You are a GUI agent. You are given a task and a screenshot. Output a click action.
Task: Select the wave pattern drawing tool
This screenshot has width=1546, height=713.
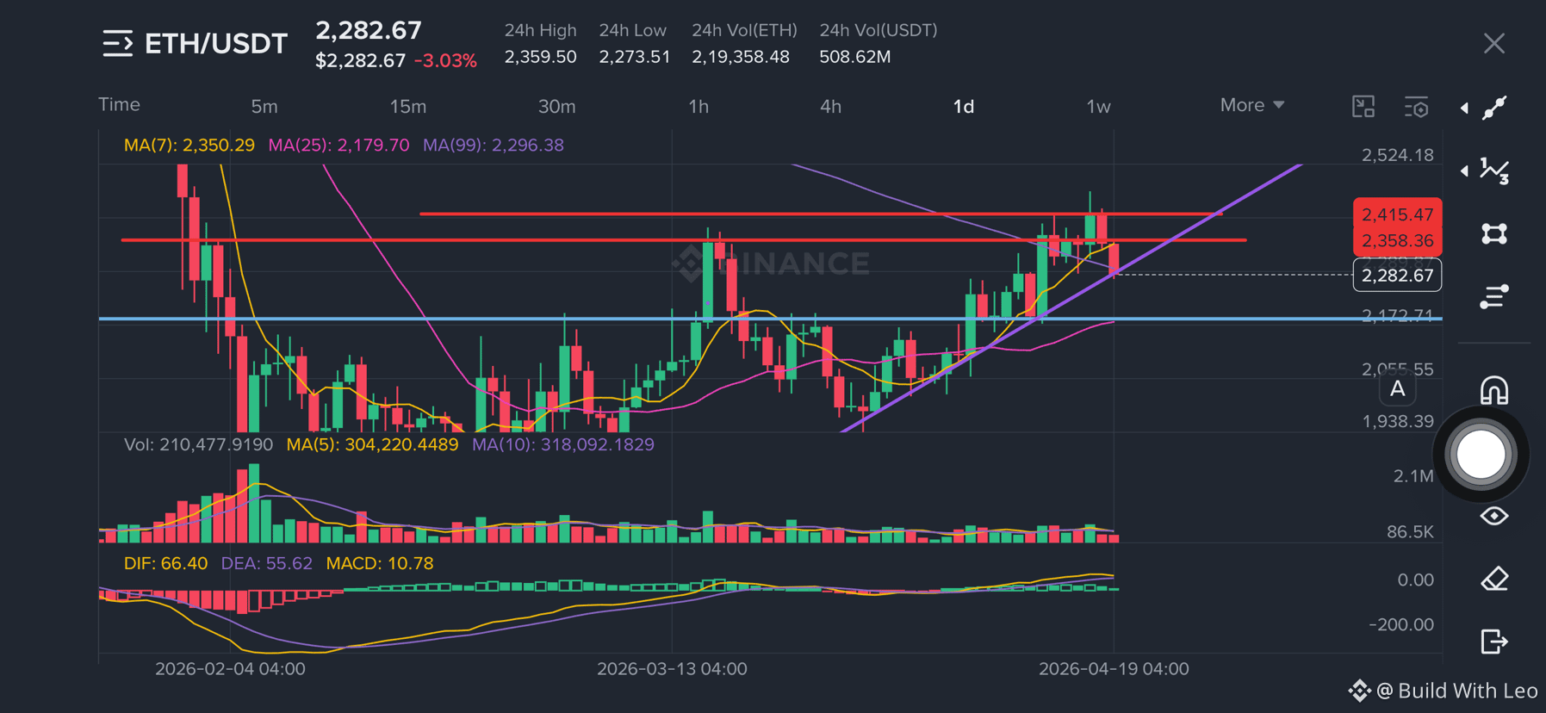1494,170
